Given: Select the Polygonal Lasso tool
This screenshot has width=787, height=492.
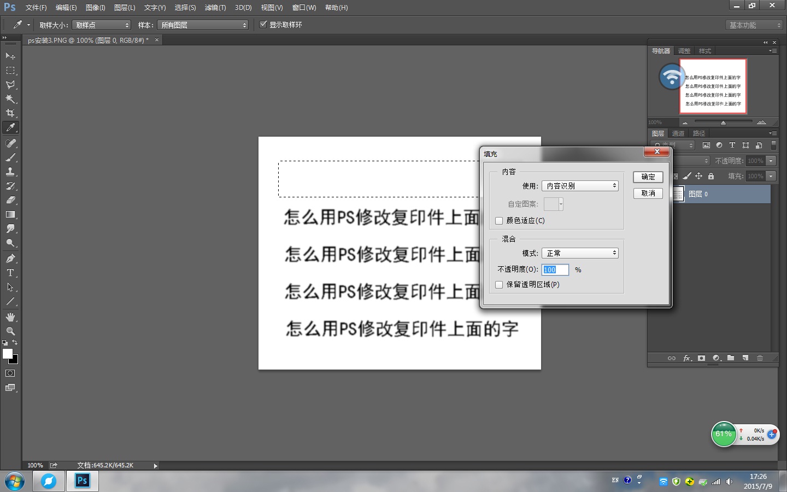Looking at the screenshot, I should [10, 85].
